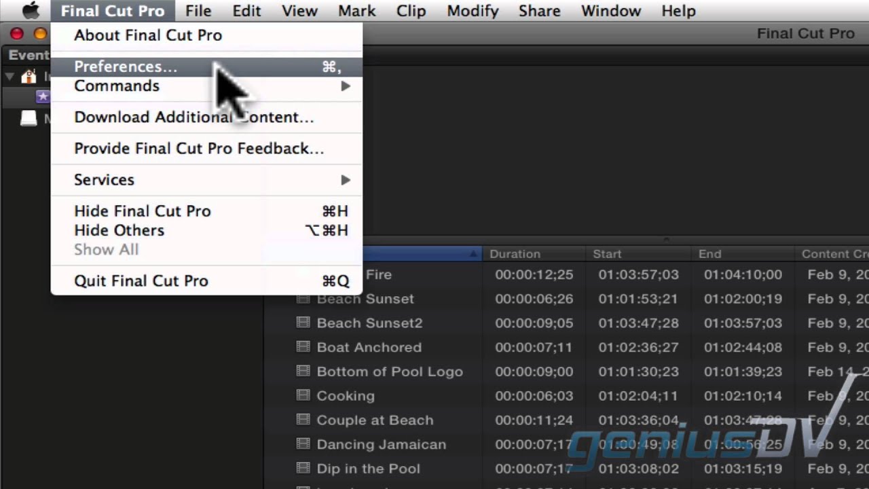Click the Beach Sunset2 clip name
The height and width of the screenshot is (489, 869).
[x=370, y=323]
